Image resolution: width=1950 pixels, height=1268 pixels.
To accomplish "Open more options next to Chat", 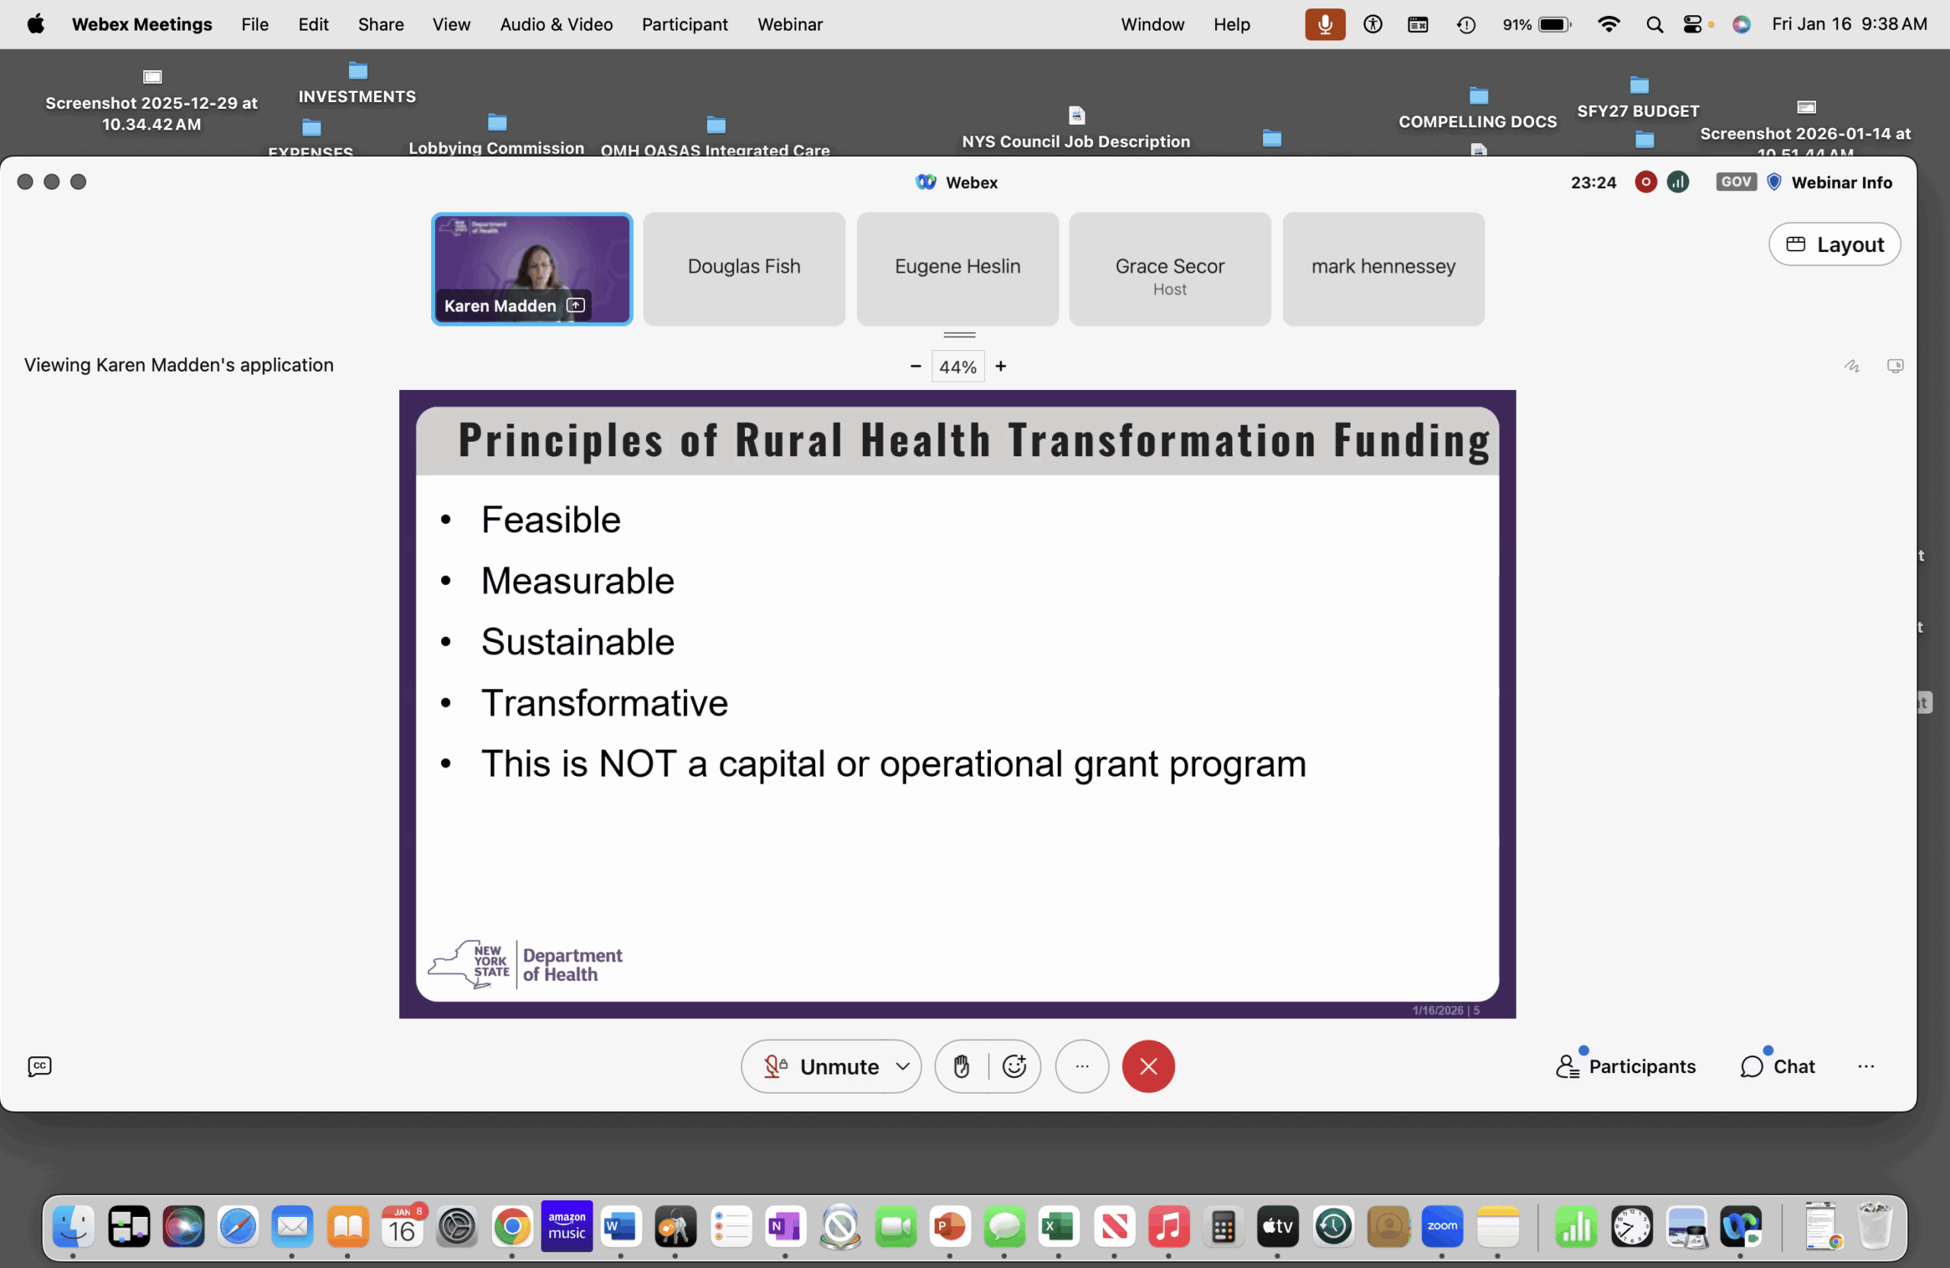I will click(x=1865, y=1065).
